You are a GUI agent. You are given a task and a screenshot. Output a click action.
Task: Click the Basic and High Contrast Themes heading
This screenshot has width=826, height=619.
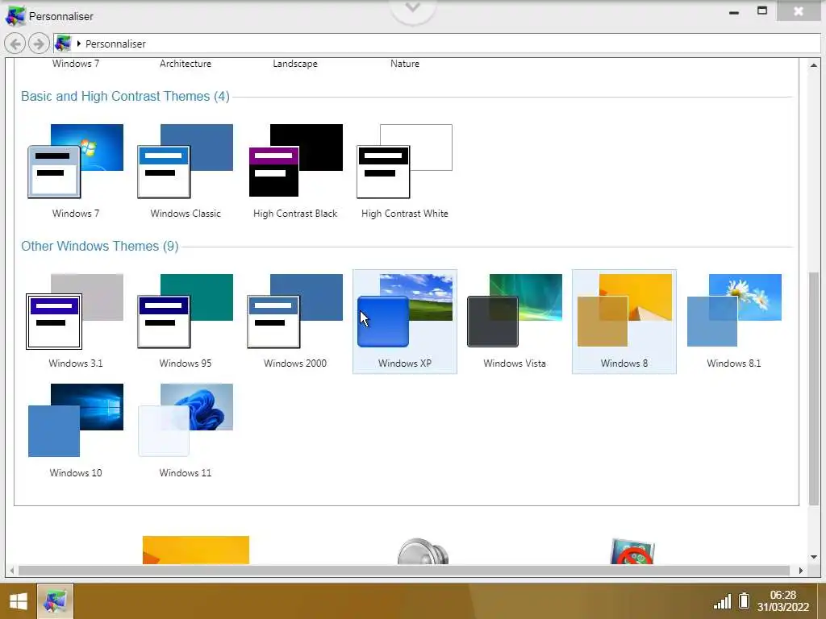click(x=125, y=97)
